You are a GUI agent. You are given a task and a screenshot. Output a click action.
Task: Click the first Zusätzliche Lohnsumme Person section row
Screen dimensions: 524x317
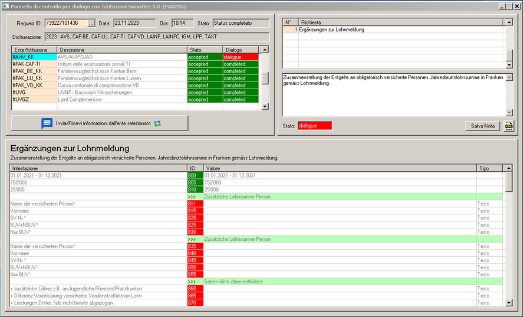coord(339,197)
